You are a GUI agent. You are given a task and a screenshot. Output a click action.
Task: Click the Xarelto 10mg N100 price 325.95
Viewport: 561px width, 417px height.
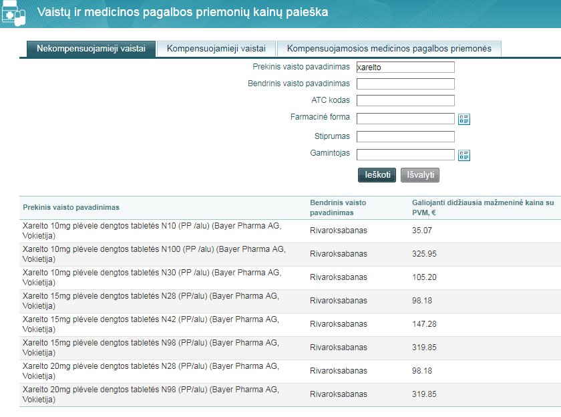(426, 254)
